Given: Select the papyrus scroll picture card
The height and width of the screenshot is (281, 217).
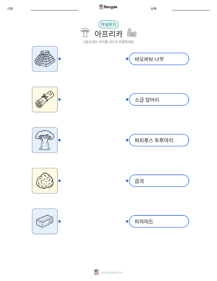Looking at the screenshot, I should tap(45, 100).
